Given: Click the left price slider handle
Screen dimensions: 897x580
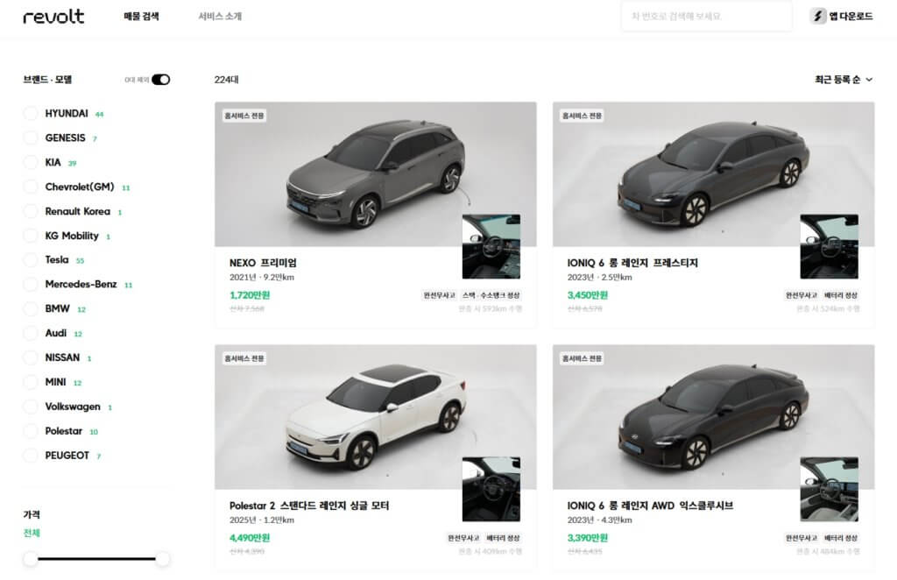Looking at the screenshot, I should coord(31,559).
